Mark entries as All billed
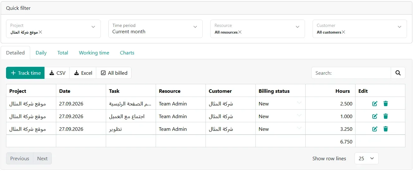 pos(114,73)
